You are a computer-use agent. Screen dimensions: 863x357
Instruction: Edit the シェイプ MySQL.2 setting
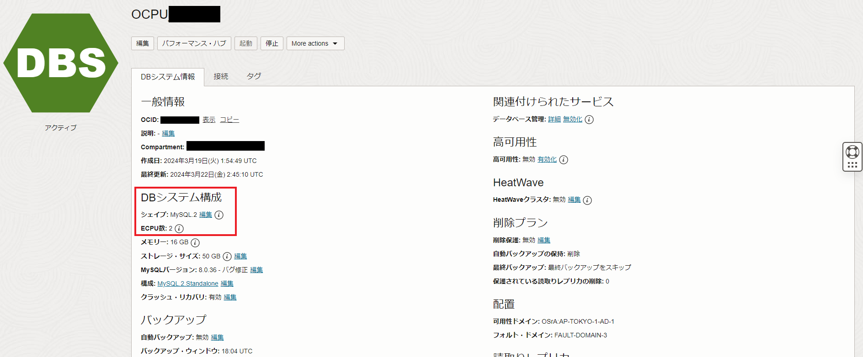[206, 215]
